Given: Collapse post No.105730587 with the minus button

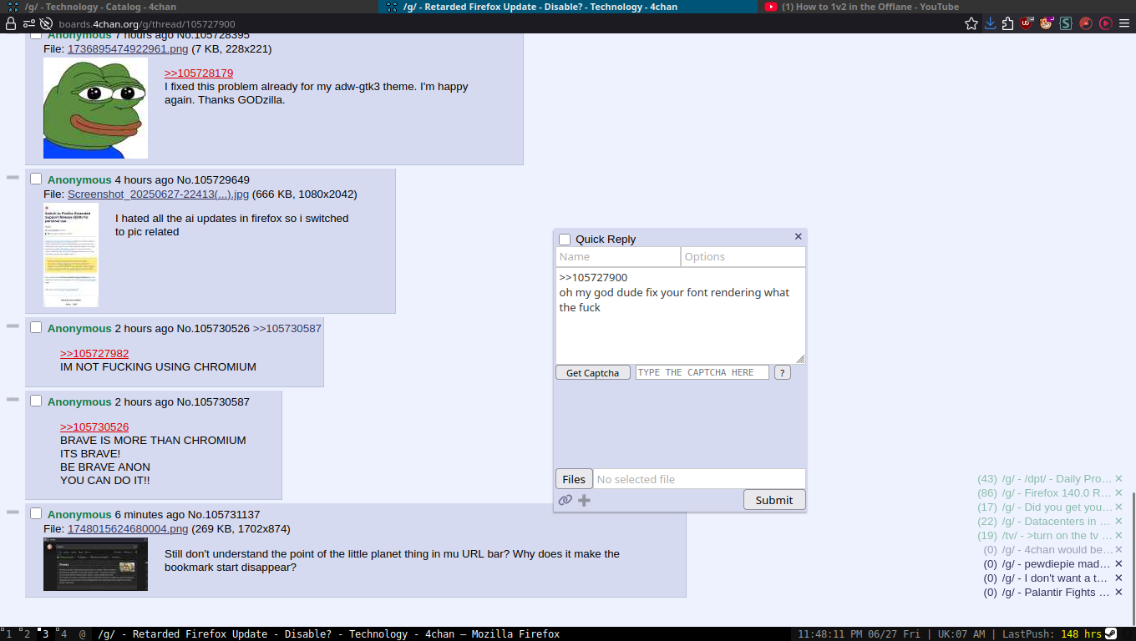Looking at the screenshot, I should click(13, 400).
